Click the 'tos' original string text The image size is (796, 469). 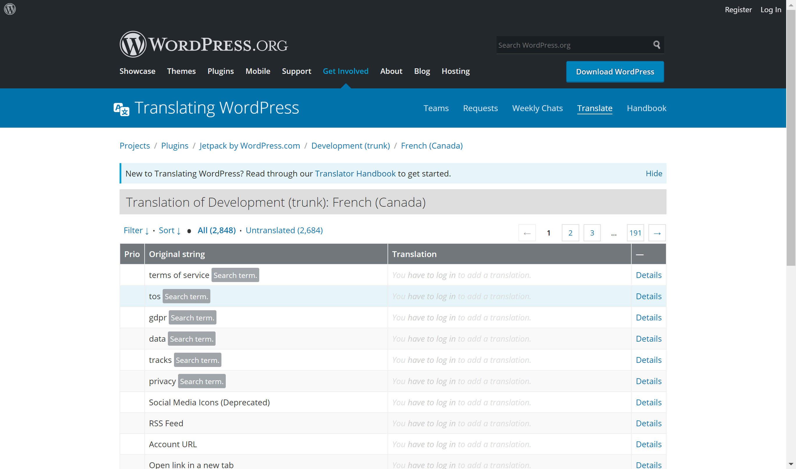[154, 297]
